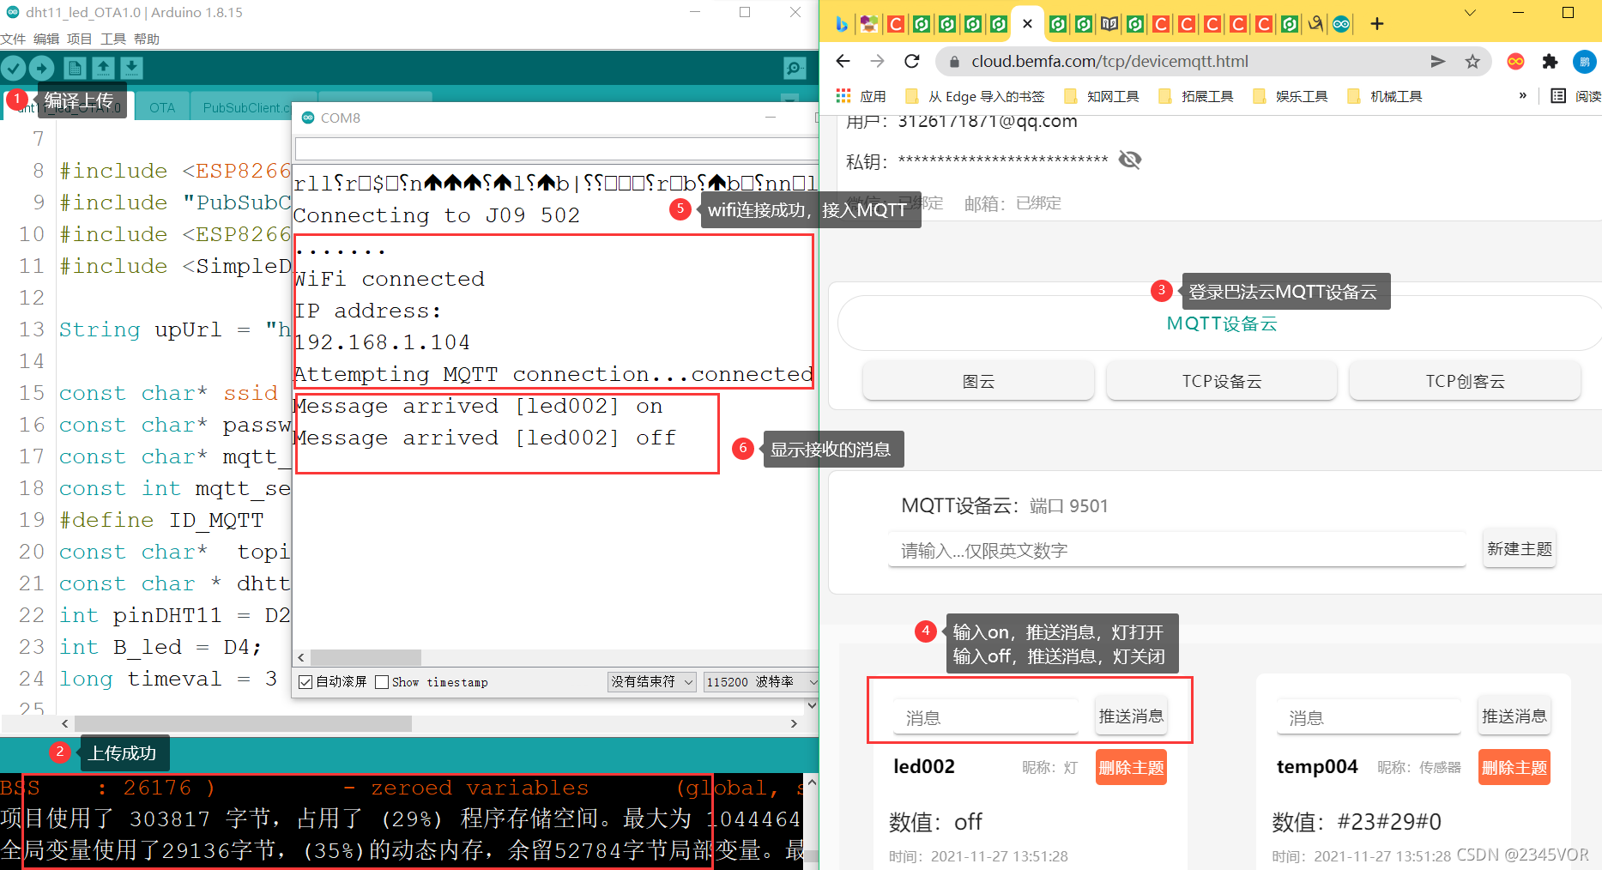Screen dimensions: 1602x870
Task: Open the 115200 波特率 baud rate dropdown
Action: [761, 682]
